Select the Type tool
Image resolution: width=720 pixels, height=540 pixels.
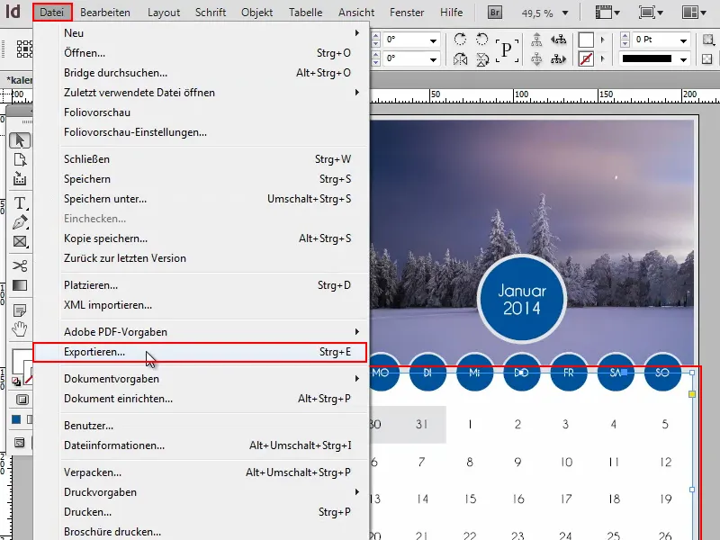coord(20,203)
